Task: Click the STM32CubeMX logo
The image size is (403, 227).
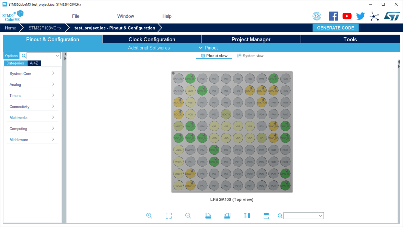Action: pyautogui.click(x=13, y=16)
